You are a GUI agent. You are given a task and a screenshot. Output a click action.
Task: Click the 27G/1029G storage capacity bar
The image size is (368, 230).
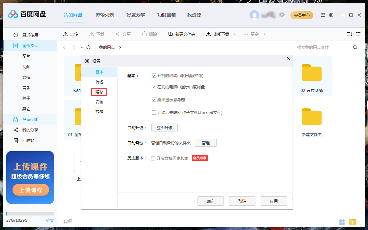tap(30, 214)
